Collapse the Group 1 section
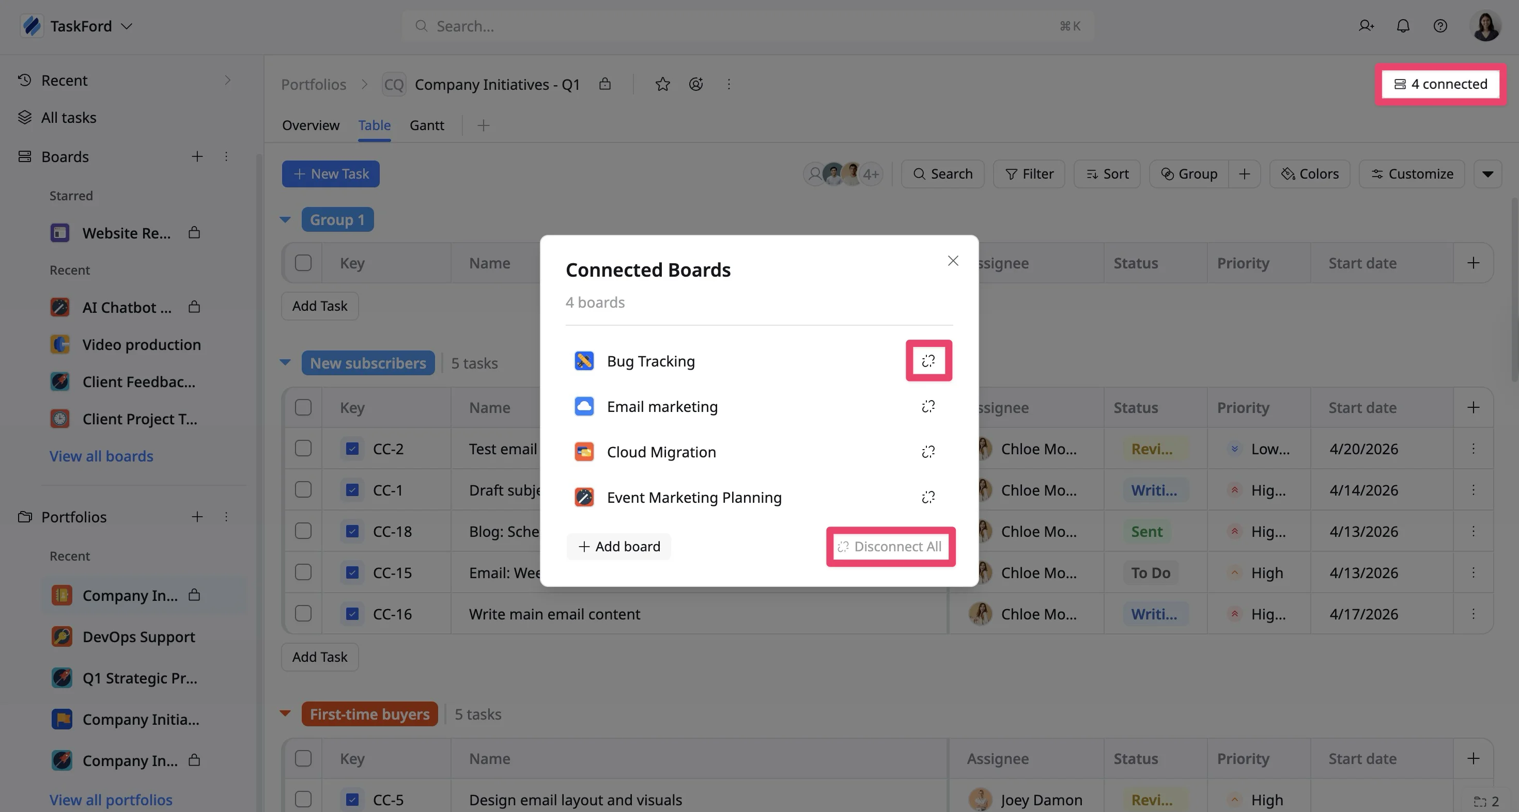This screenshot has width=1519, height=812. tap(285, 220)
